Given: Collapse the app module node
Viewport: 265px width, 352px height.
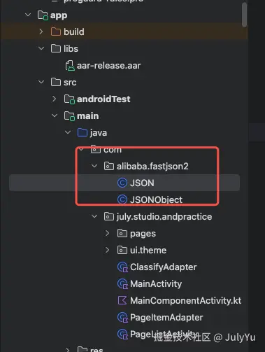Looking at the screenshot, I should (x=28, y=15).
